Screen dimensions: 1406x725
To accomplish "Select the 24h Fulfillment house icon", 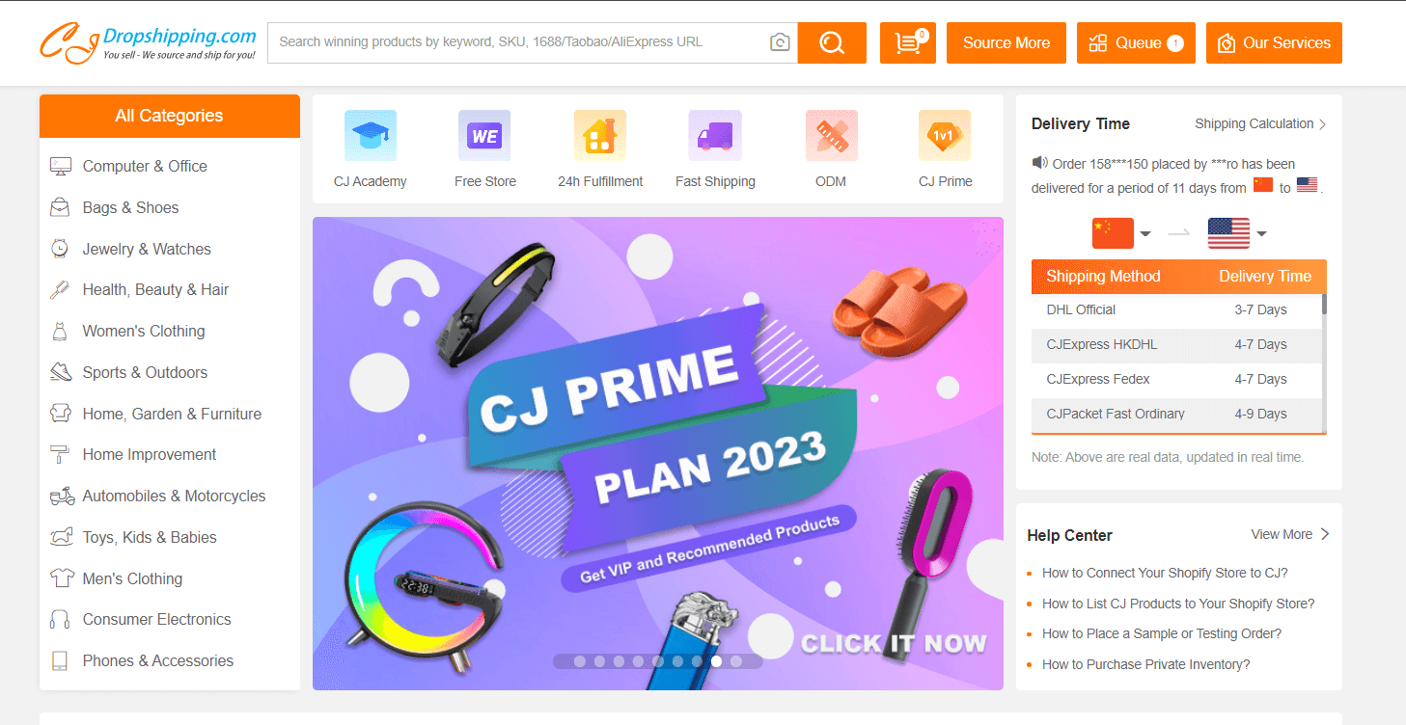I will (600, 136).
